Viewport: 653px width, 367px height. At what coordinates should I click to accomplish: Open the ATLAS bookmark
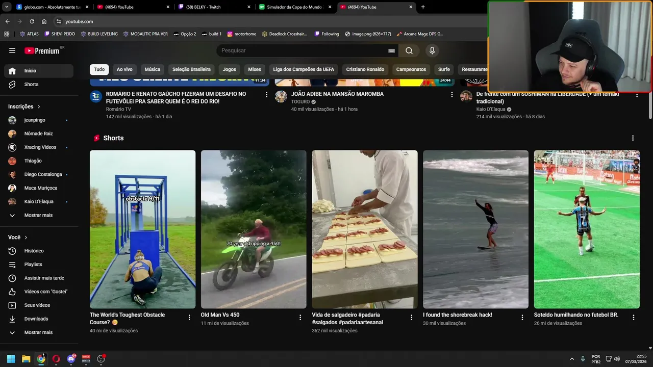[x=29, y=34]
